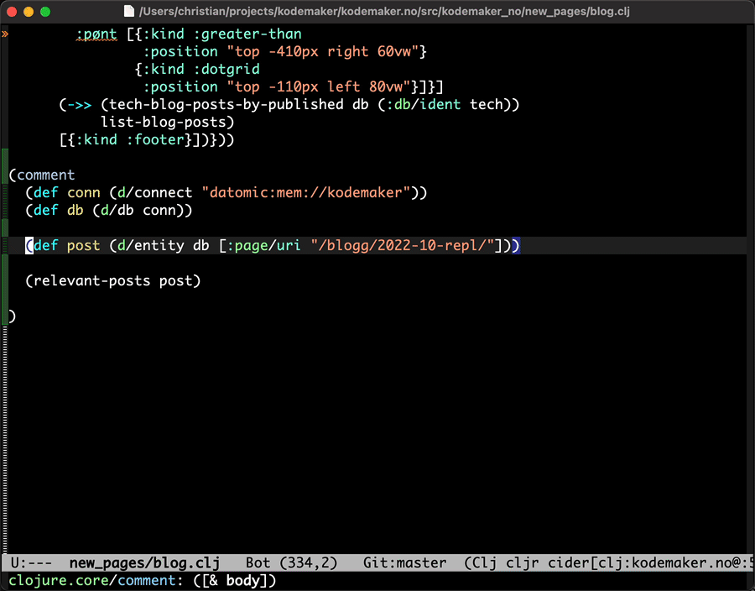Click the file path in the title bar

tap(383, 12)
